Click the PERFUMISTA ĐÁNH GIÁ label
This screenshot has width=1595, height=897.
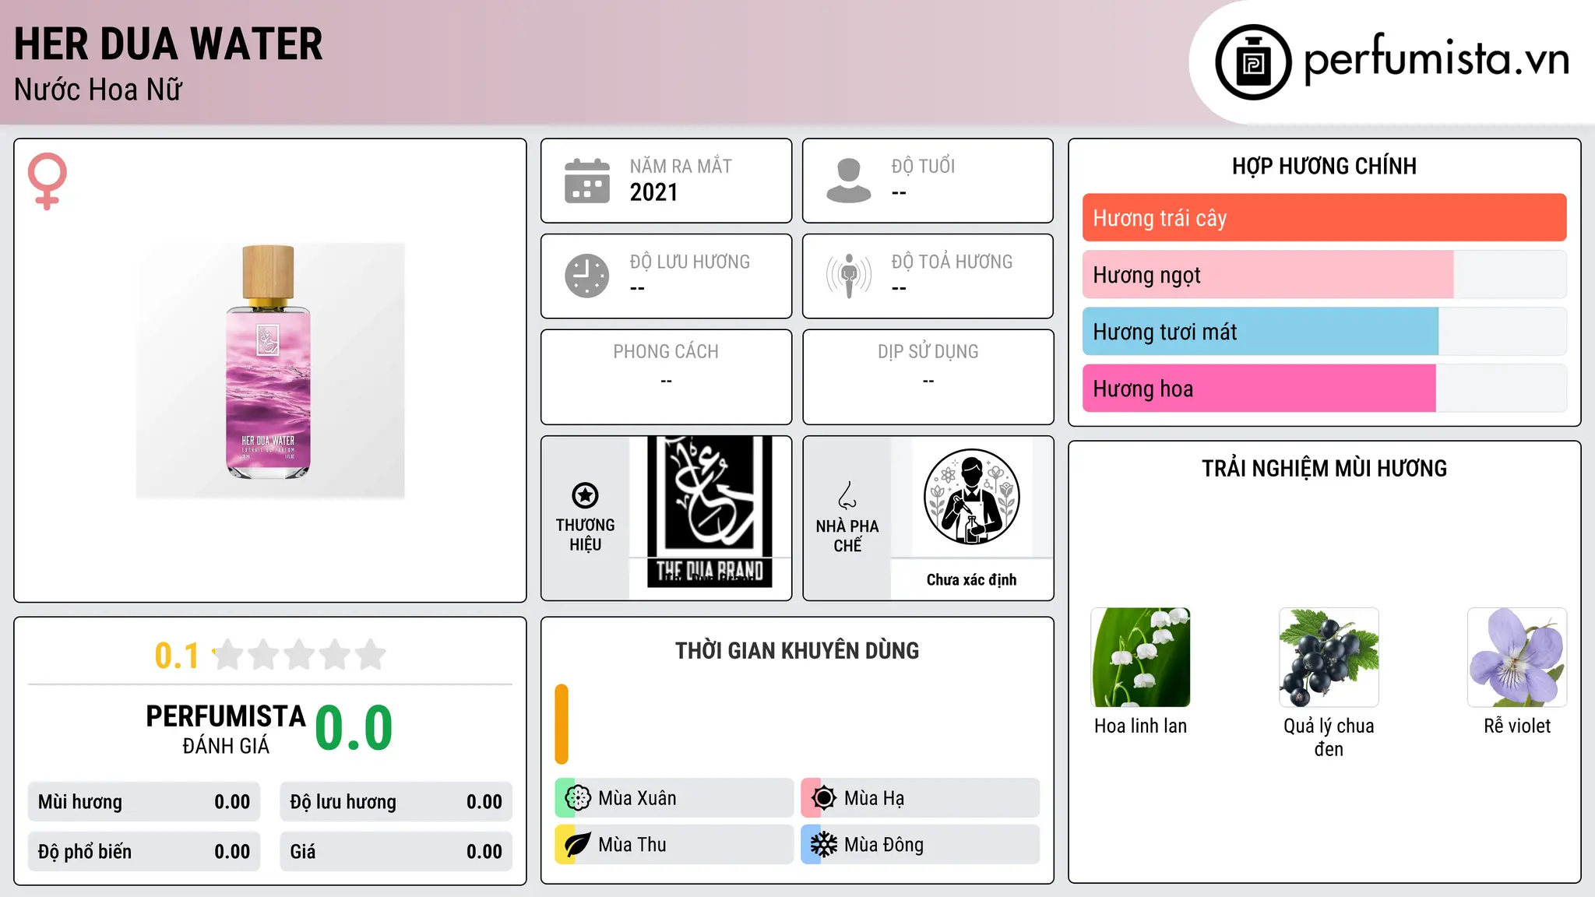click(x=226, y=729)
